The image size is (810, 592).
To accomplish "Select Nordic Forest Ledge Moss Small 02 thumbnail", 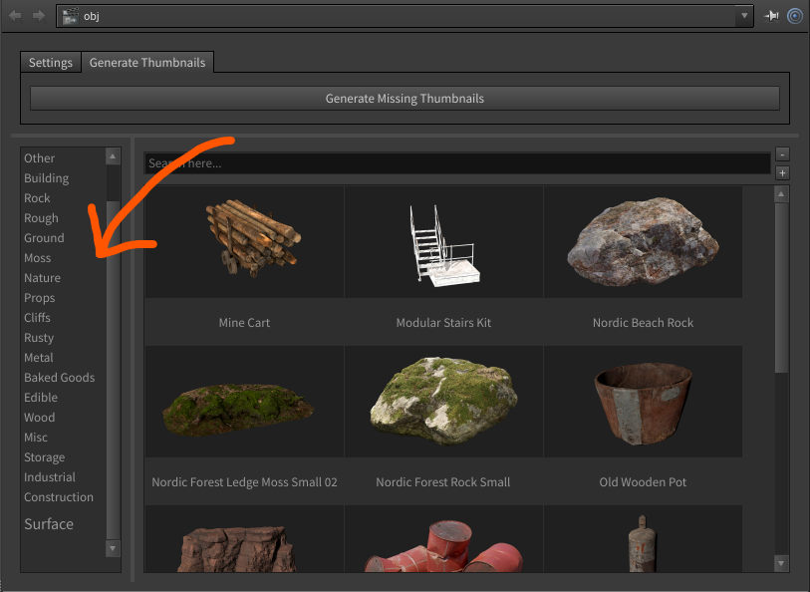I will click(244, 402).
